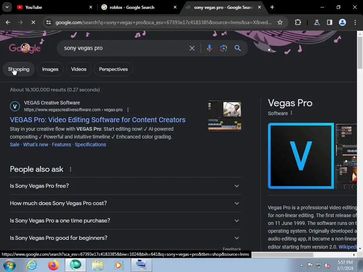Toggle the browser side panel
The image size is (363, 272).
(329, 22)
